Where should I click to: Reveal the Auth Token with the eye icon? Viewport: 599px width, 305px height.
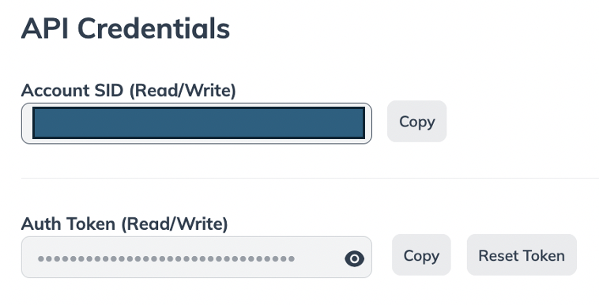pos(354,258)
